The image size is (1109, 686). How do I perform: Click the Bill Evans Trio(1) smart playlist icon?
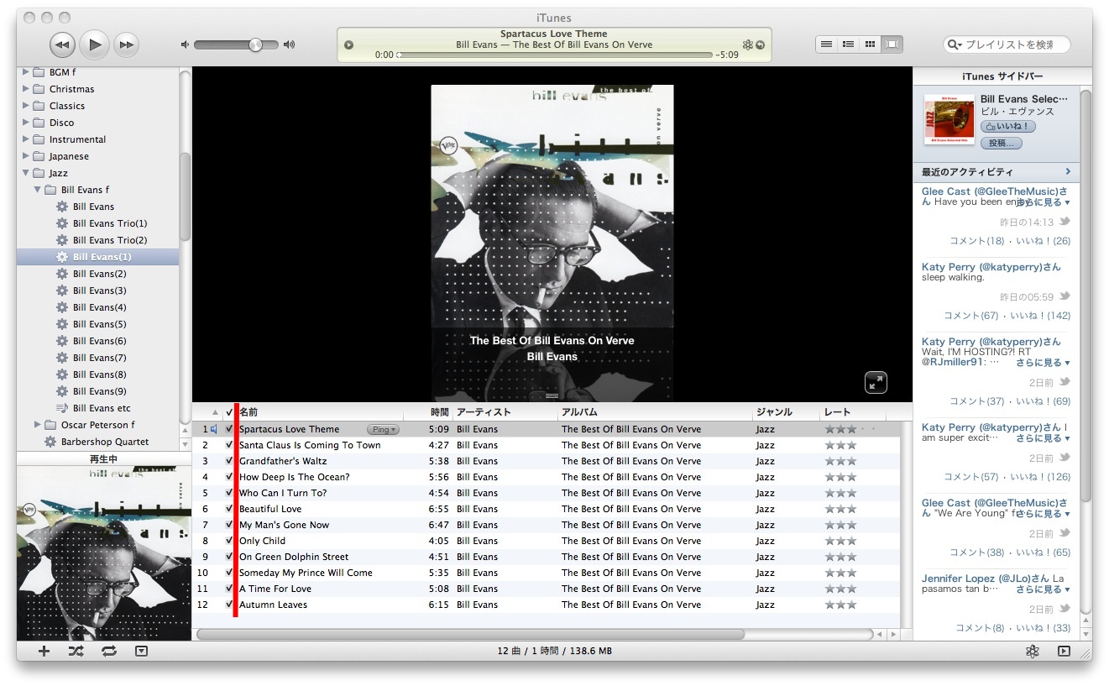pos(61,223)
